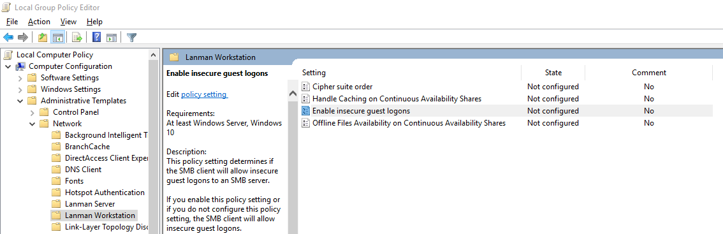Sort by the Comment column header
723x234 pixels.
pos(649,73)
